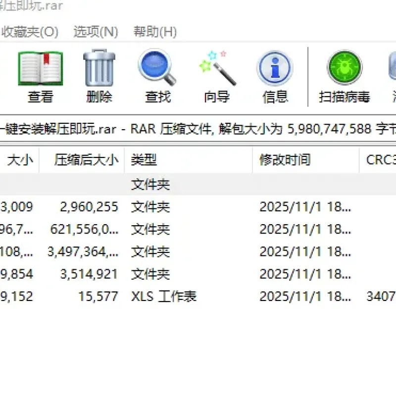Viewport: 396px width, 396px height.
Task: Select the top 文件夹 parent folder row
Action: pos(198,184)
